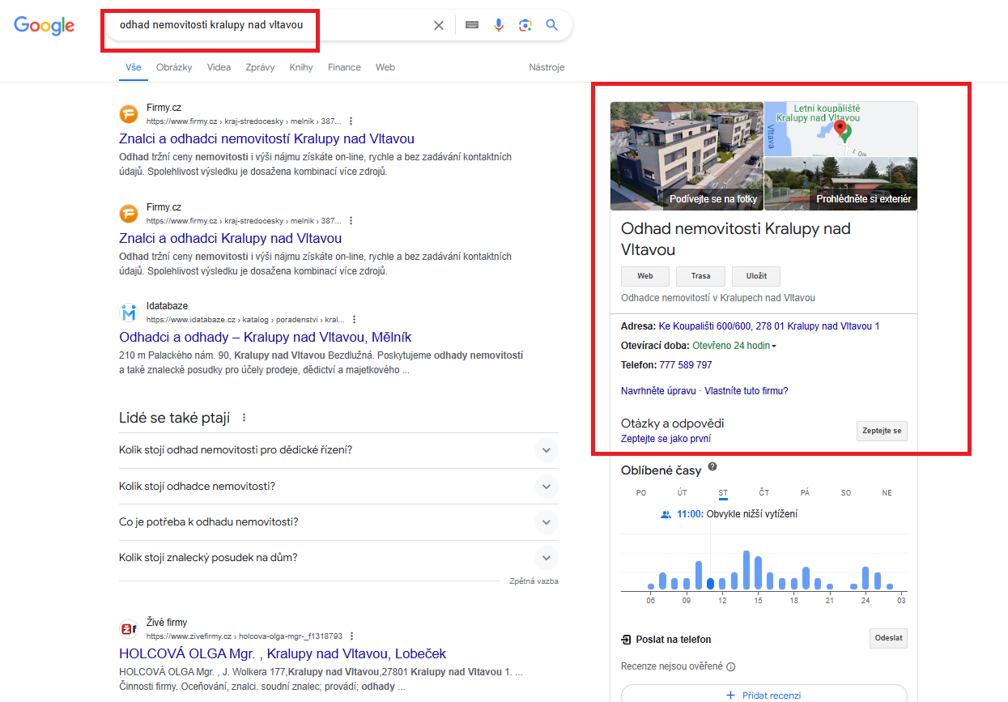
Task: Click the help icon next to Oblíbené časy
Action: coord(712,467)
